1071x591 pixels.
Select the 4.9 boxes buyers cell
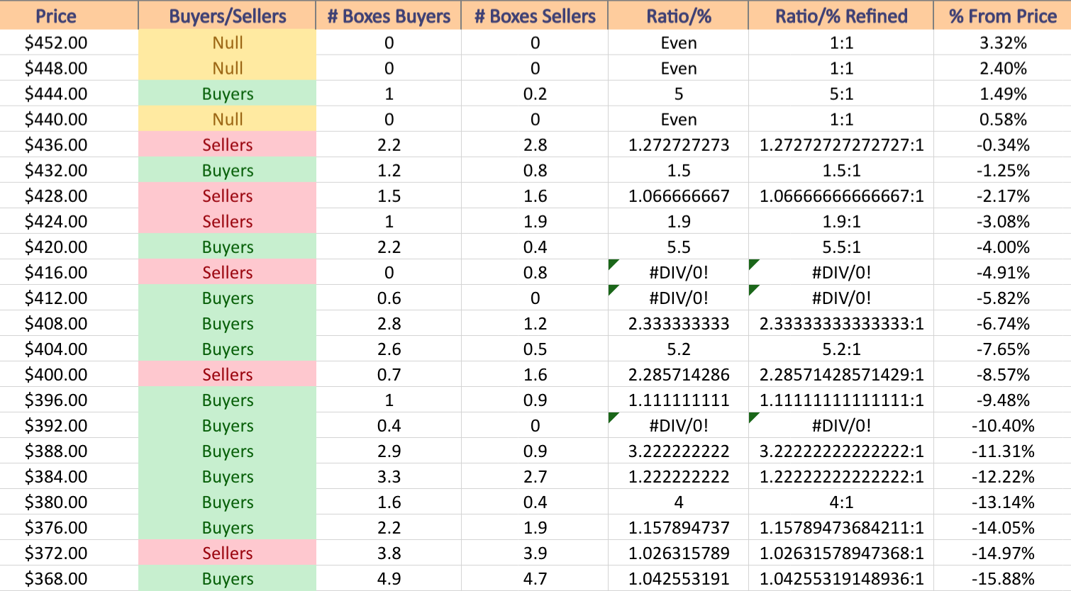[x=389, y=578]
